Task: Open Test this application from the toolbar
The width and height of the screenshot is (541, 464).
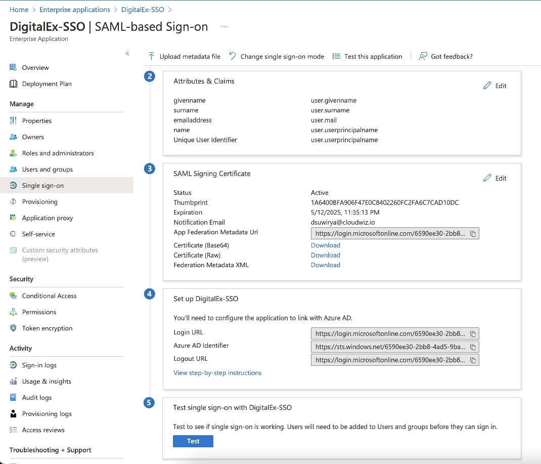Action: point(368,57)
